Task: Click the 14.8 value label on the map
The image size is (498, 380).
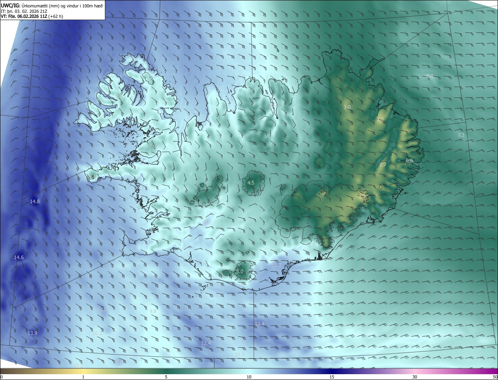Action: tap(35, 201)
